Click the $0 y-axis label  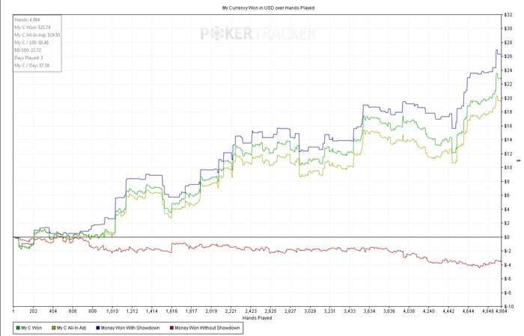click(x=507, y=237)
